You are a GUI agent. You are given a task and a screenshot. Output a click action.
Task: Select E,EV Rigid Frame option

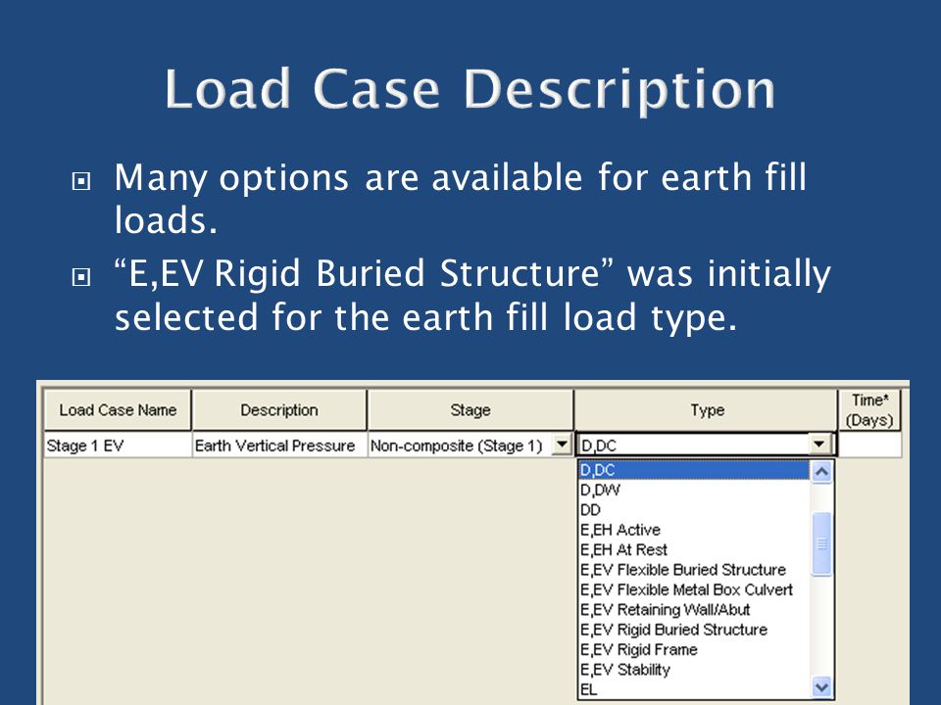click(694, 649)
